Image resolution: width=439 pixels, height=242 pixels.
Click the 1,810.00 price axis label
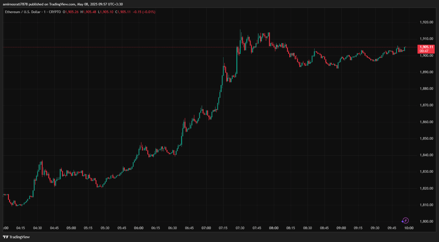click(x=427, y=204)
